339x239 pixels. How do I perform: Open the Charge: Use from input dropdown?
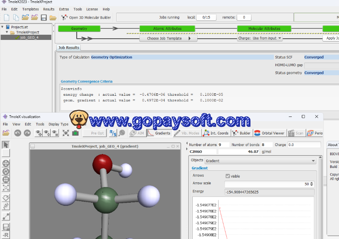click(x=260, y=38)
